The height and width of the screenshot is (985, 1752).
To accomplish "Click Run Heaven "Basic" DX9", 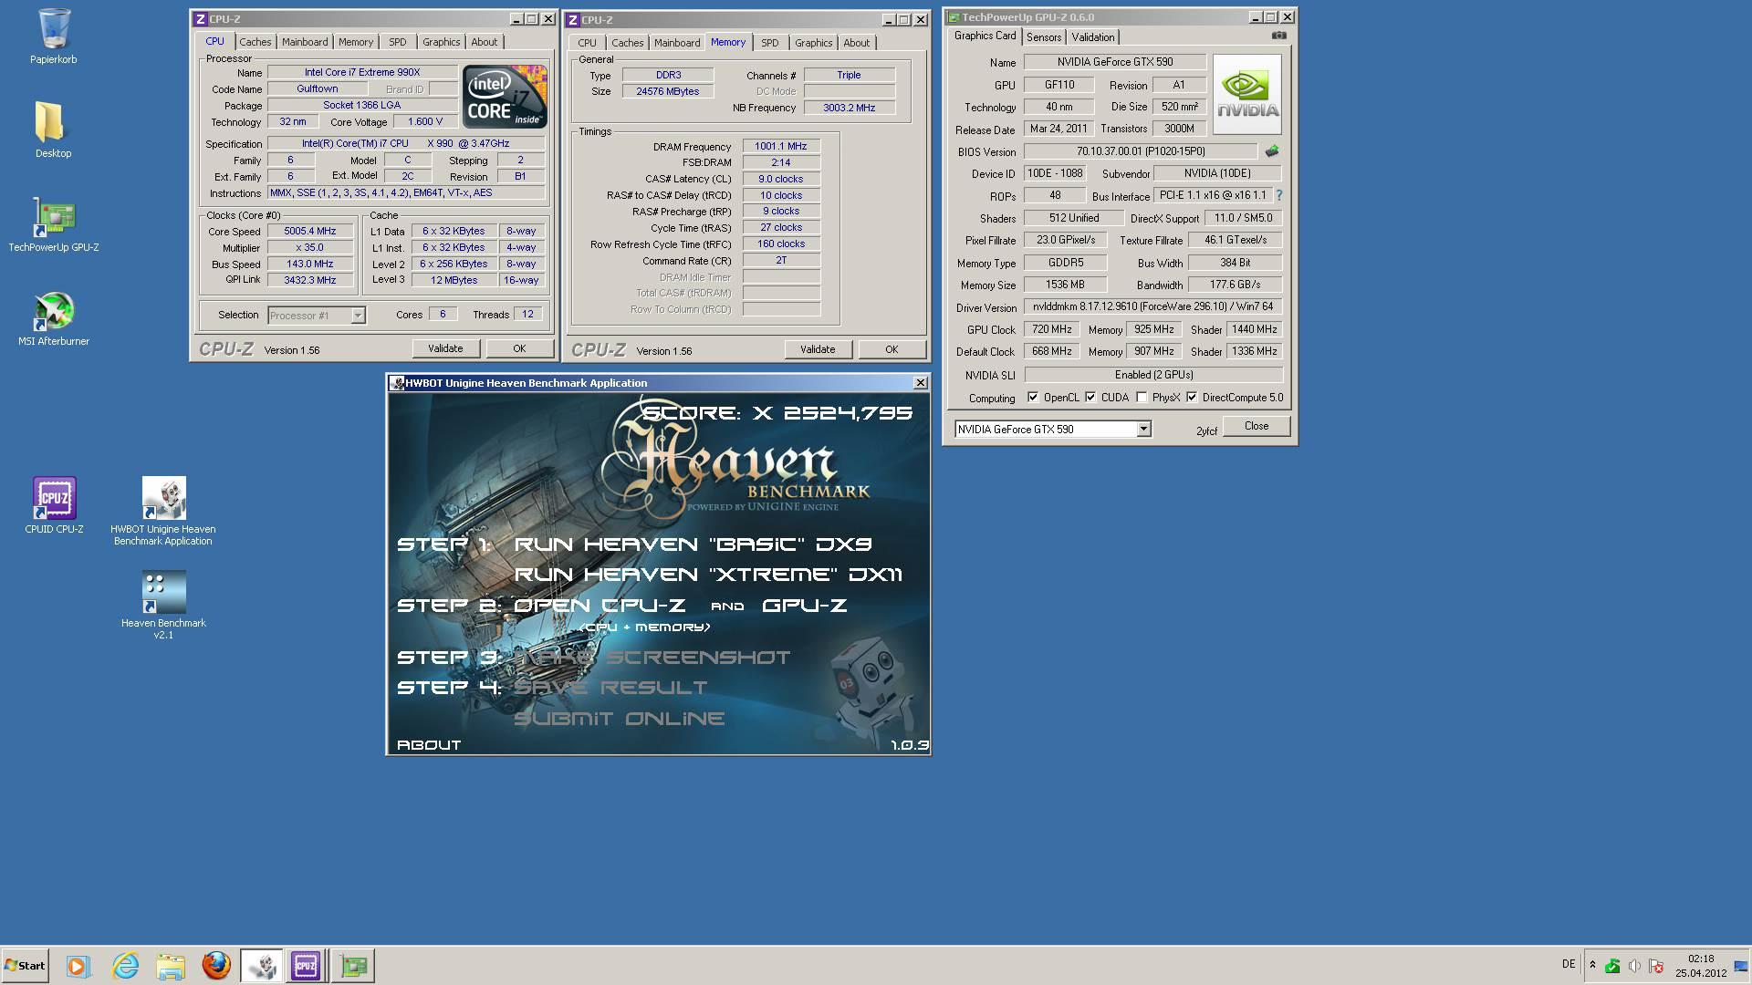I will (x=693, y=544).
